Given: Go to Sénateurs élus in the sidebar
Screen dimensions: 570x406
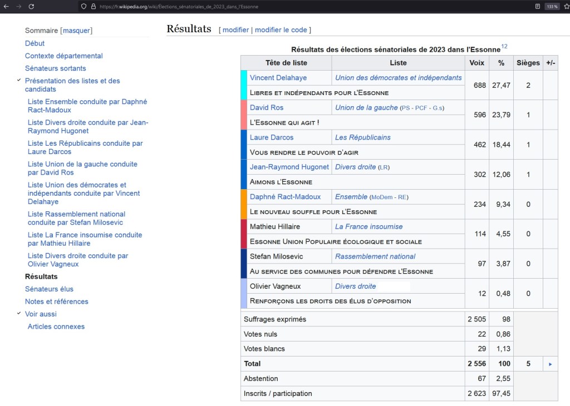Looking at the screenshot, I should point(49,289).
